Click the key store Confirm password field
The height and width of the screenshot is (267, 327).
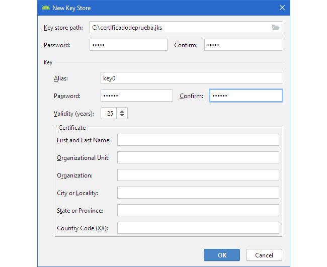tap(243, 45)
